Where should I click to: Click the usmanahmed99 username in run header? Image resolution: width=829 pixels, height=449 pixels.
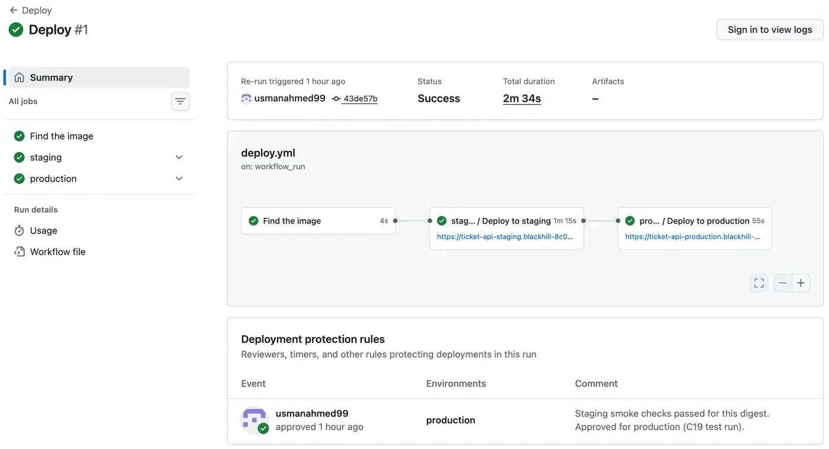coord(290,98)
